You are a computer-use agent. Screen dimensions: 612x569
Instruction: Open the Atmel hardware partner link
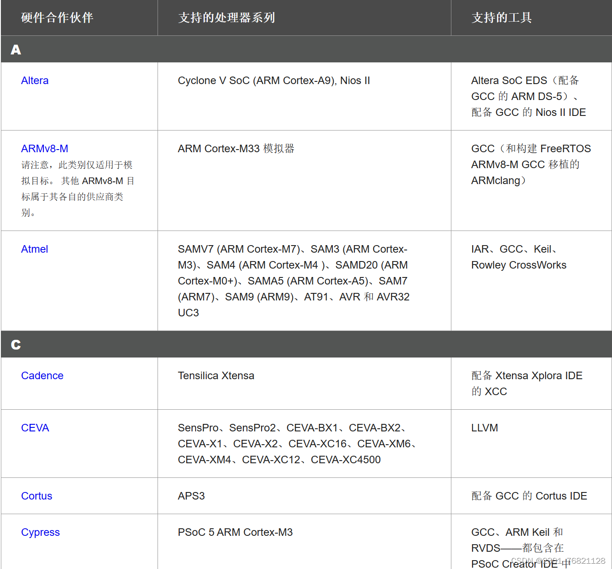click(34, 249)
